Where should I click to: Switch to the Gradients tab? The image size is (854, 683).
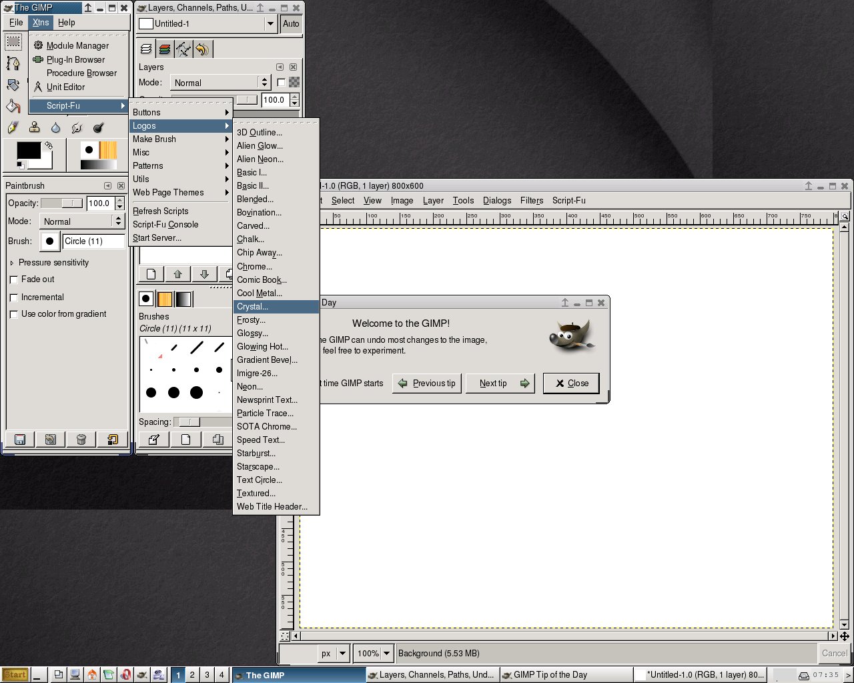[183, 299]
